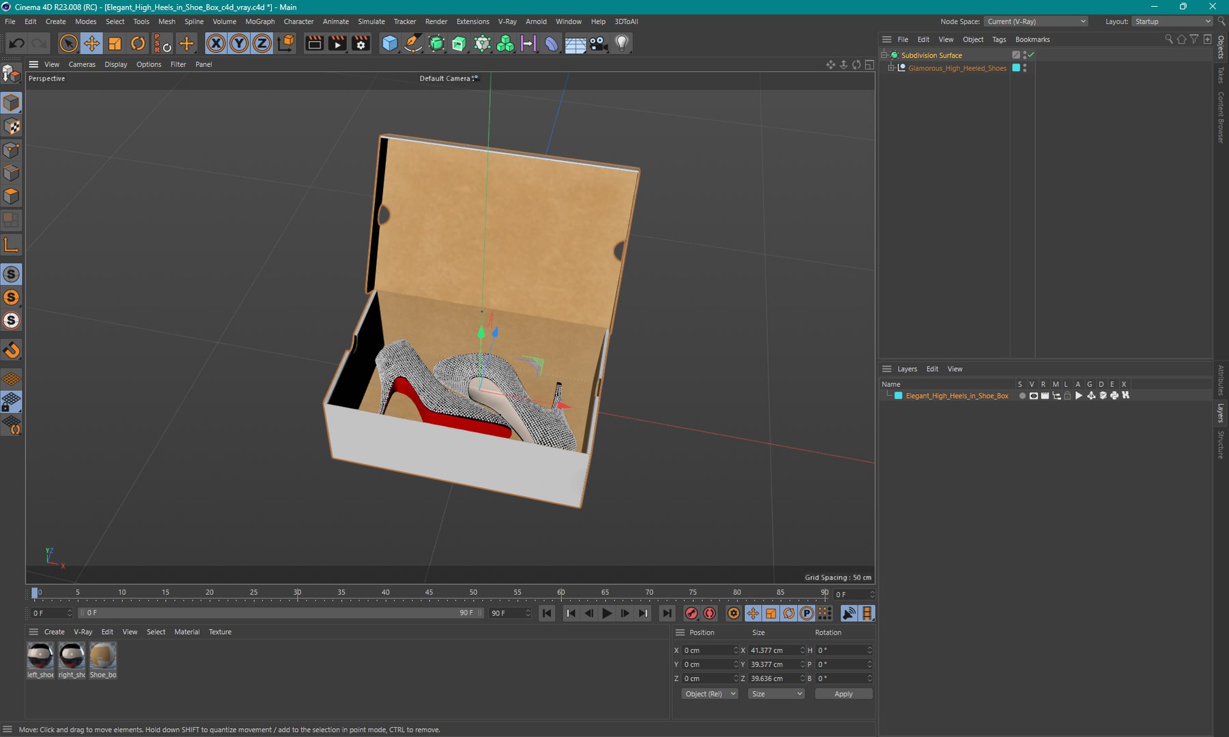This screenshot has width=1229, height=737.
Task: Open the Object (Rel) coordinate dropdown
Action: pos(710,694)
